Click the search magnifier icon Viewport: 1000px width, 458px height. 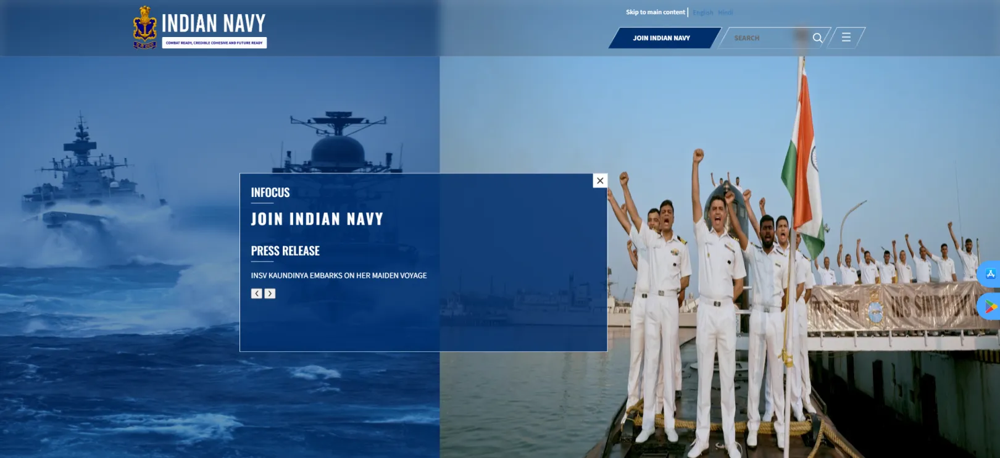(x=817, y=38)
